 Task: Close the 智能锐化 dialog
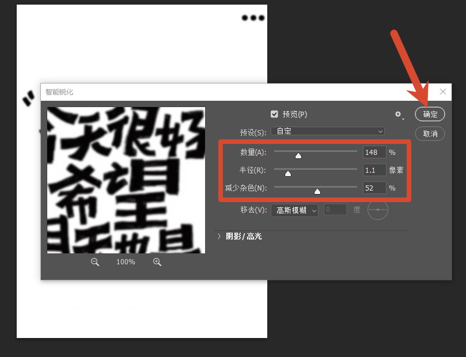point(442,92)
